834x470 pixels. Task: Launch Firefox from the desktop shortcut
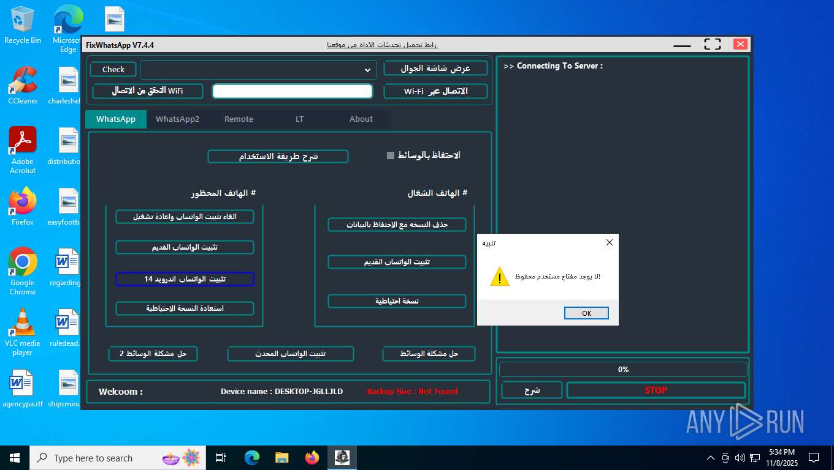point(23,206)
